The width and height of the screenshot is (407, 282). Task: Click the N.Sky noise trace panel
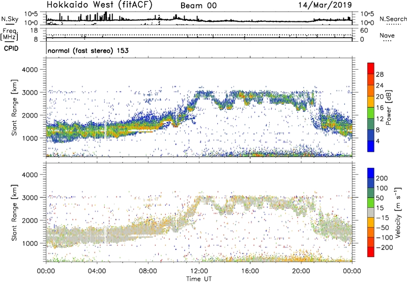point(199,18)
